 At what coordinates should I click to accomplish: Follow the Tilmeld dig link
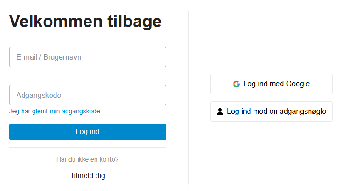point(87,175)
